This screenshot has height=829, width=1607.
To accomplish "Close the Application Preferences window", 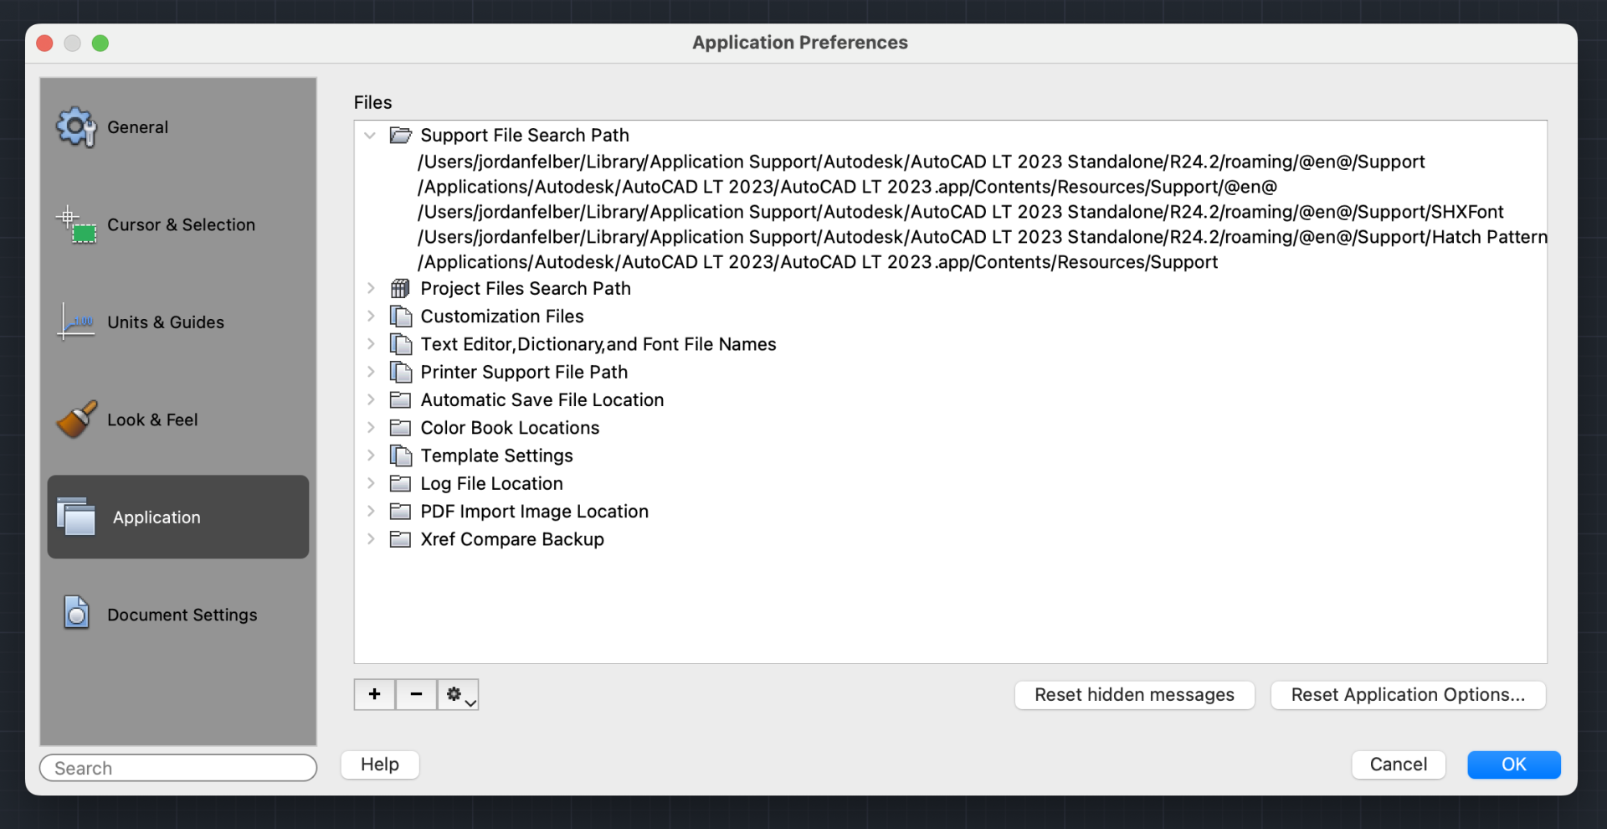I will coord(45,43).
